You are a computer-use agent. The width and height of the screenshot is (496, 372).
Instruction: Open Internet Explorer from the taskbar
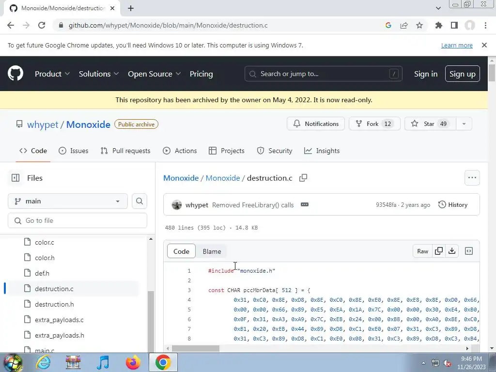tap(43, 362)
